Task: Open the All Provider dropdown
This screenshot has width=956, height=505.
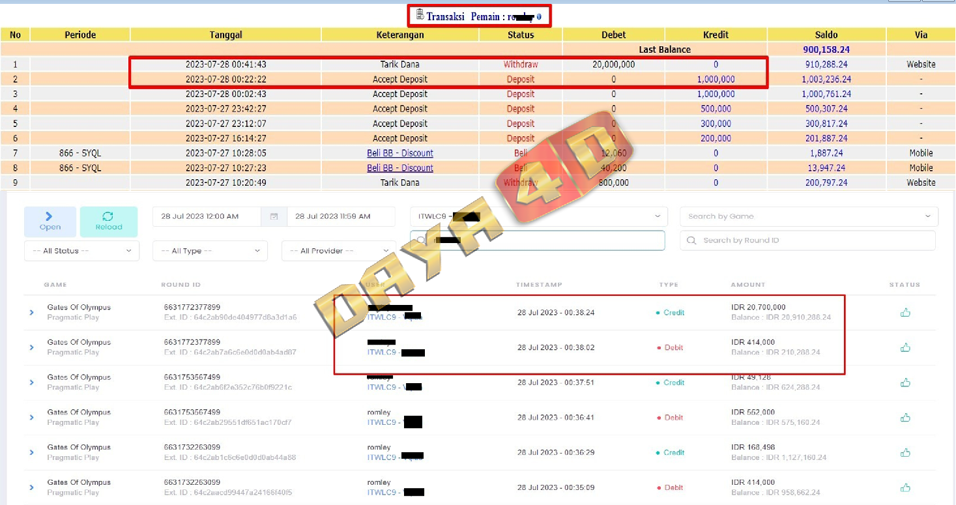Action: (338, 251)
